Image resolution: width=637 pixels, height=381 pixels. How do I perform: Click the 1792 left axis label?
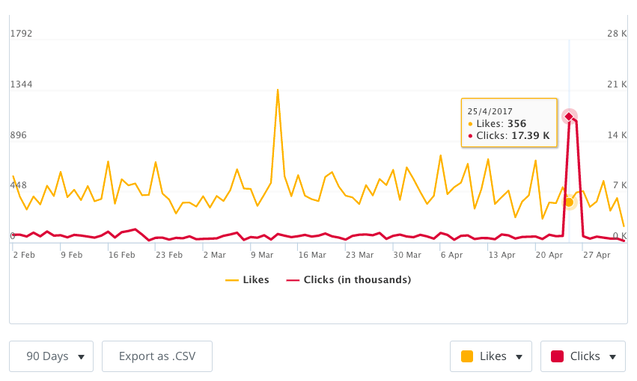pyautogui.click(x=21, y=34)
